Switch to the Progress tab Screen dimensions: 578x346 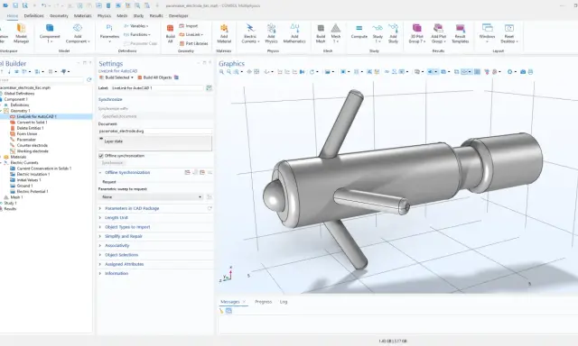[x=263, y=302]
